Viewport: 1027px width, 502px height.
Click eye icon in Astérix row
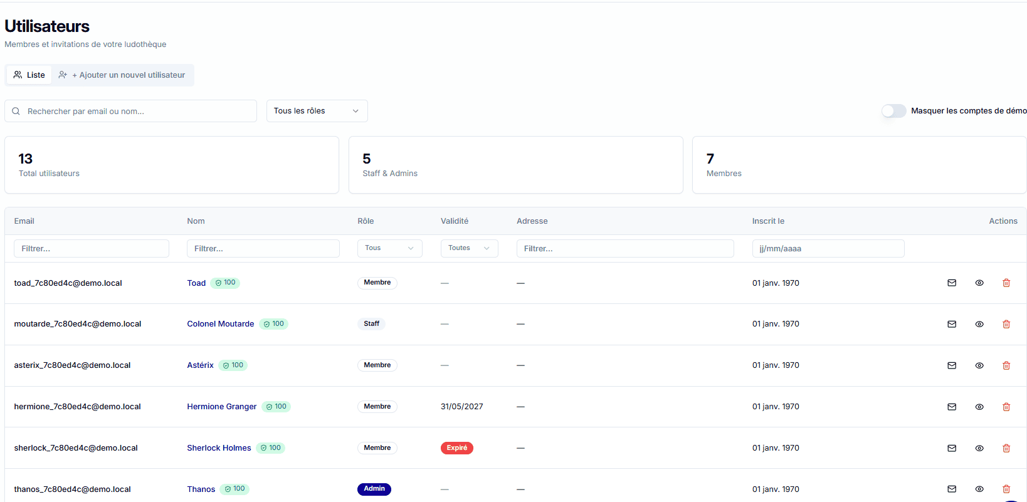click(979, 365)
